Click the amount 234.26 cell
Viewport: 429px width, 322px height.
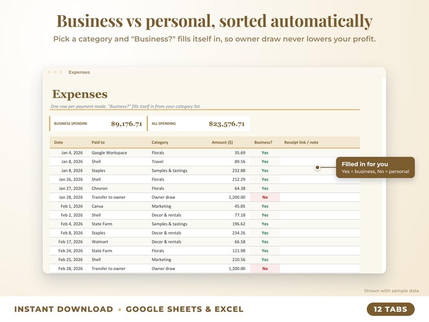(x=239, y=233)
